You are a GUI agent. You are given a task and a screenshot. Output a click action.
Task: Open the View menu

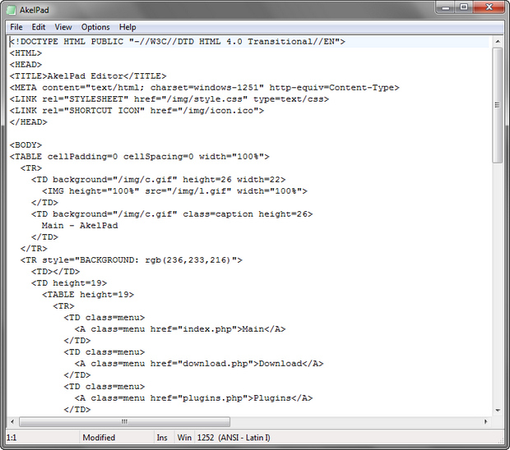click(x=63, y=27)
